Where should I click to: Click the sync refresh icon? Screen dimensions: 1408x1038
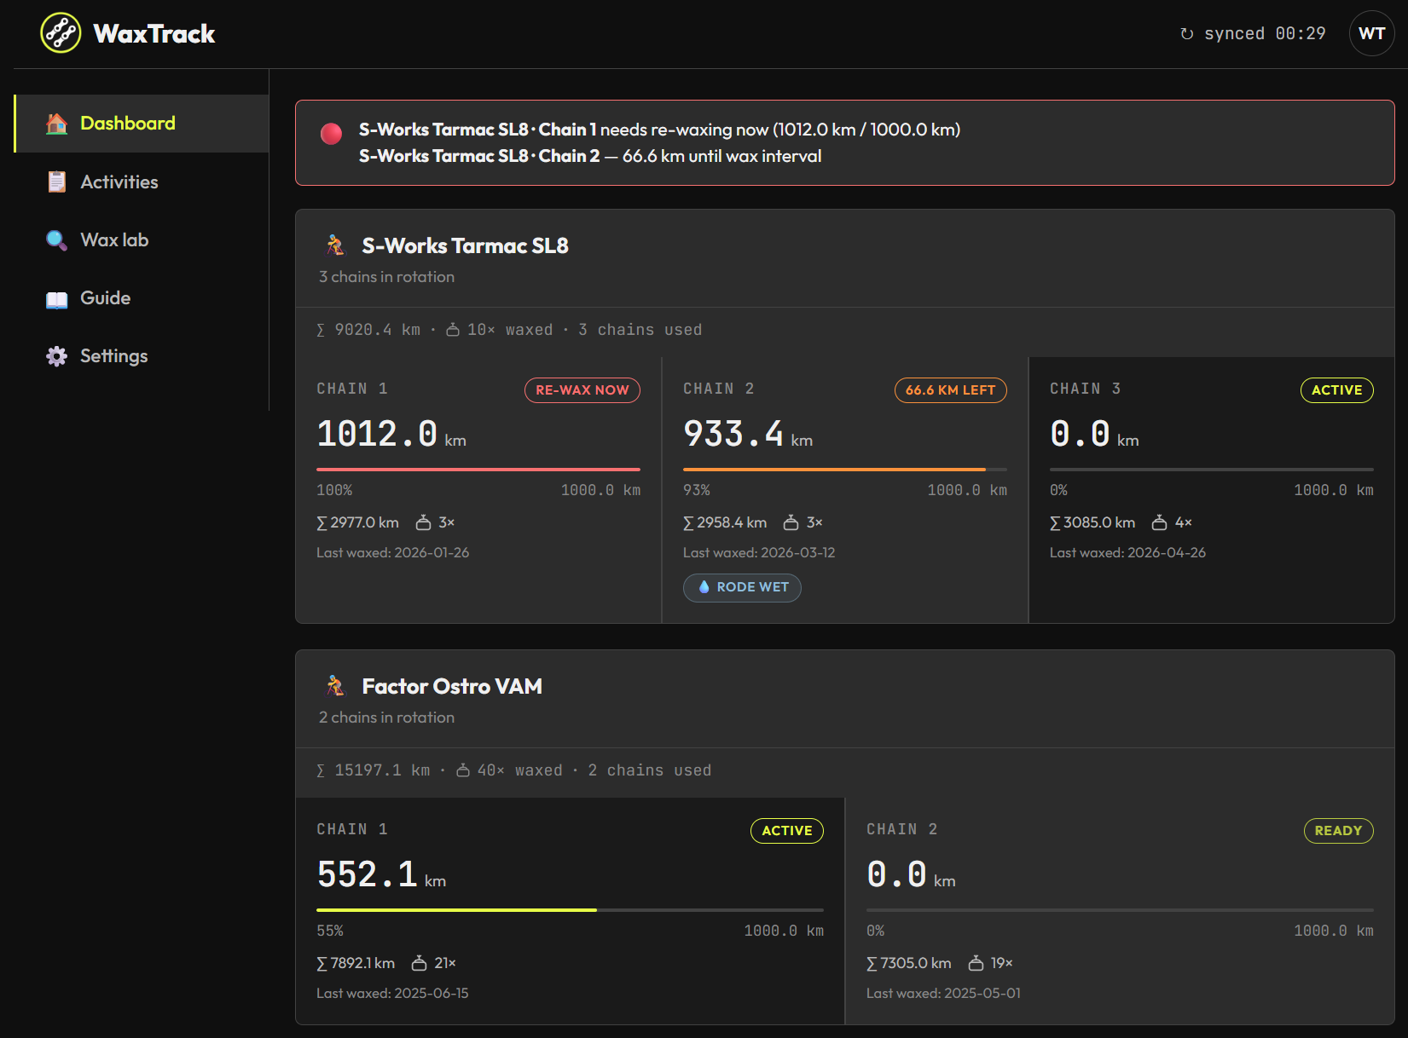tap(1186, 34)
